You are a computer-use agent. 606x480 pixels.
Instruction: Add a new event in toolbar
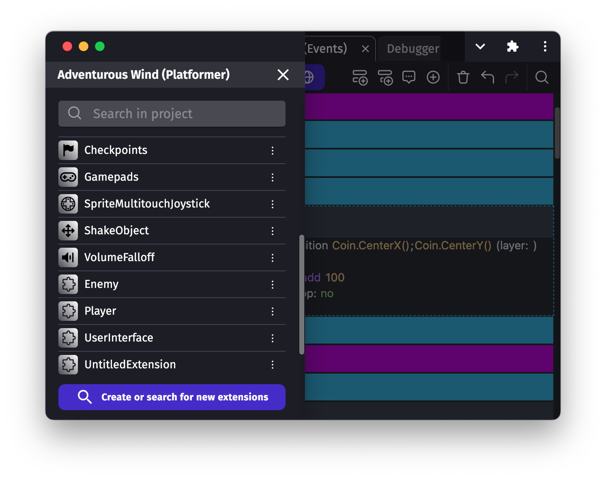click(x=359, y=77)
